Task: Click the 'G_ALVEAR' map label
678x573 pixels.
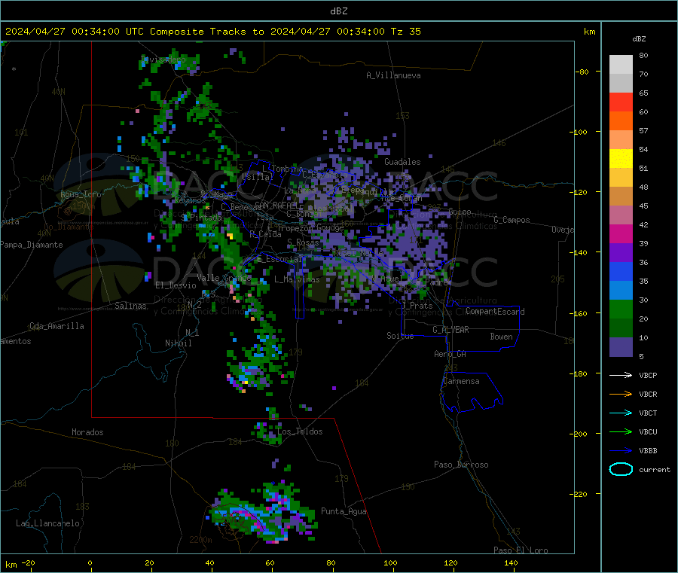Action: (x=450, y=330)
